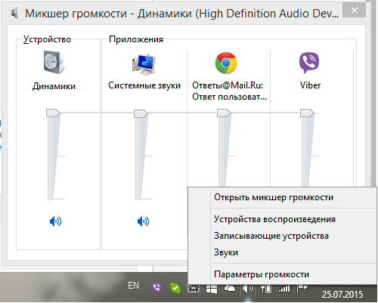The image size is (378, 303).
Task: Click the Chrome icon in mixer
Action: pos(226,63)
